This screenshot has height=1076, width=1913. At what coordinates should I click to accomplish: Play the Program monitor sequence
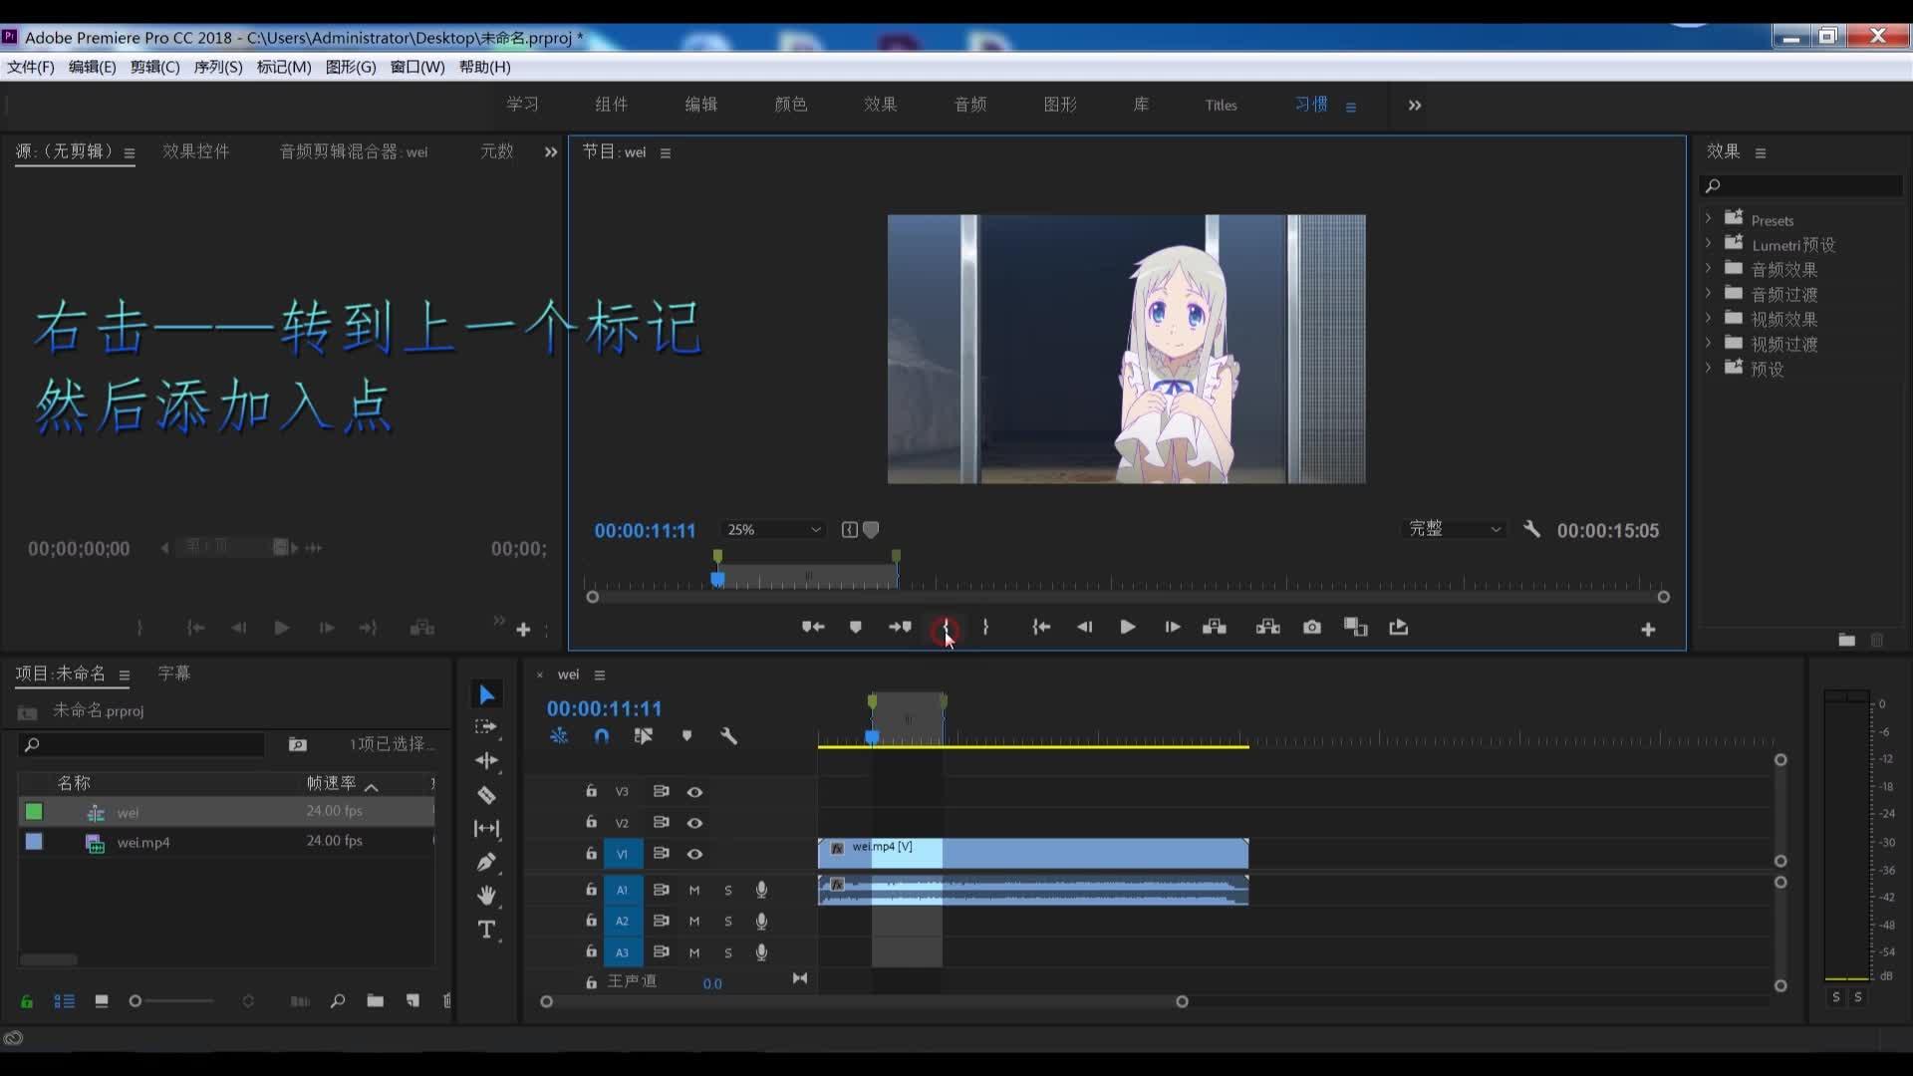[1128, 627]
